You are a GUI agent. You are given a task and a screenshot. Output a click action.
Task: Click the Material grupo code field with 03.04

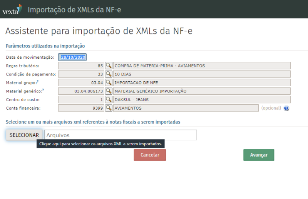point(81,82)
